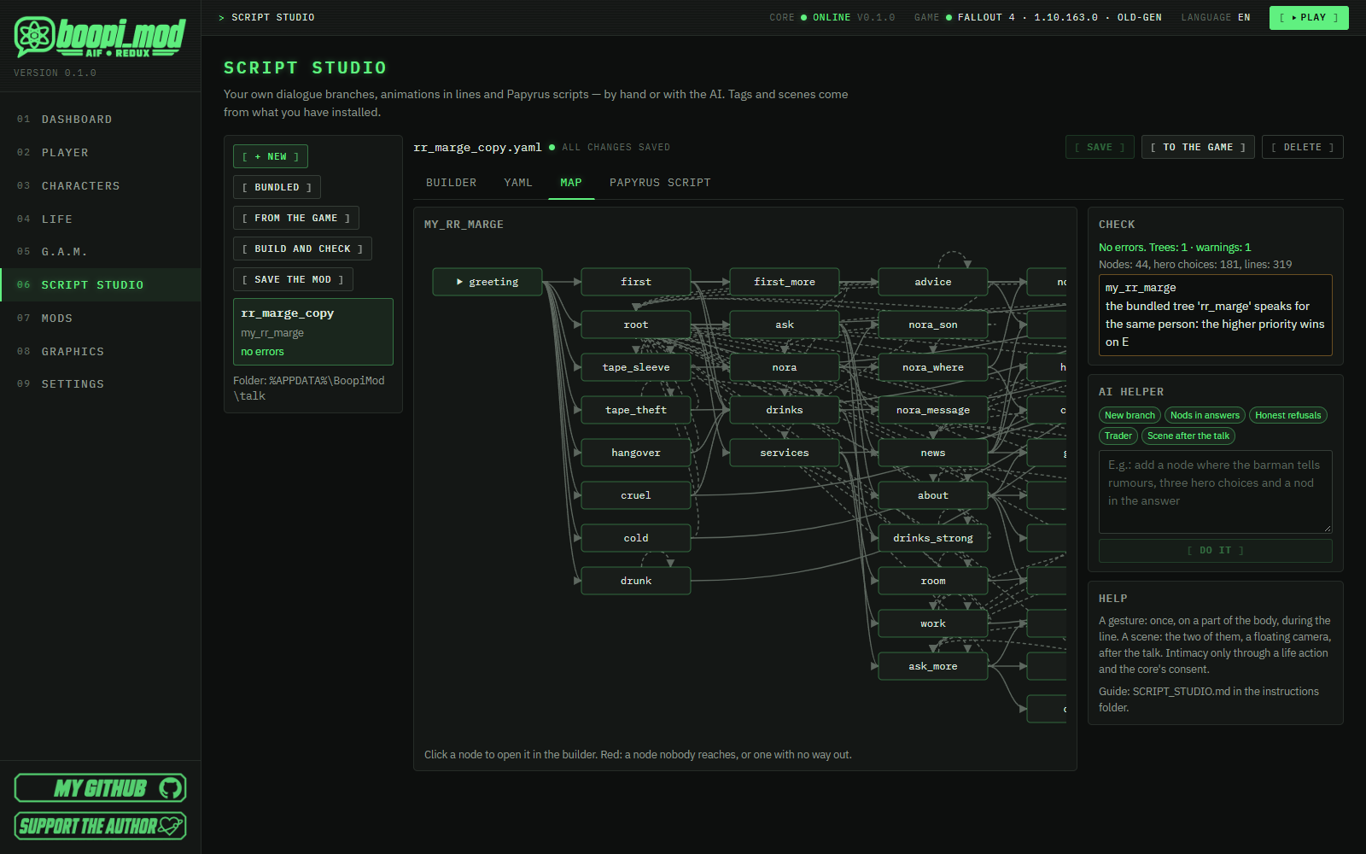
Task: Click the language EN indicator
Action: point(1216,17)
